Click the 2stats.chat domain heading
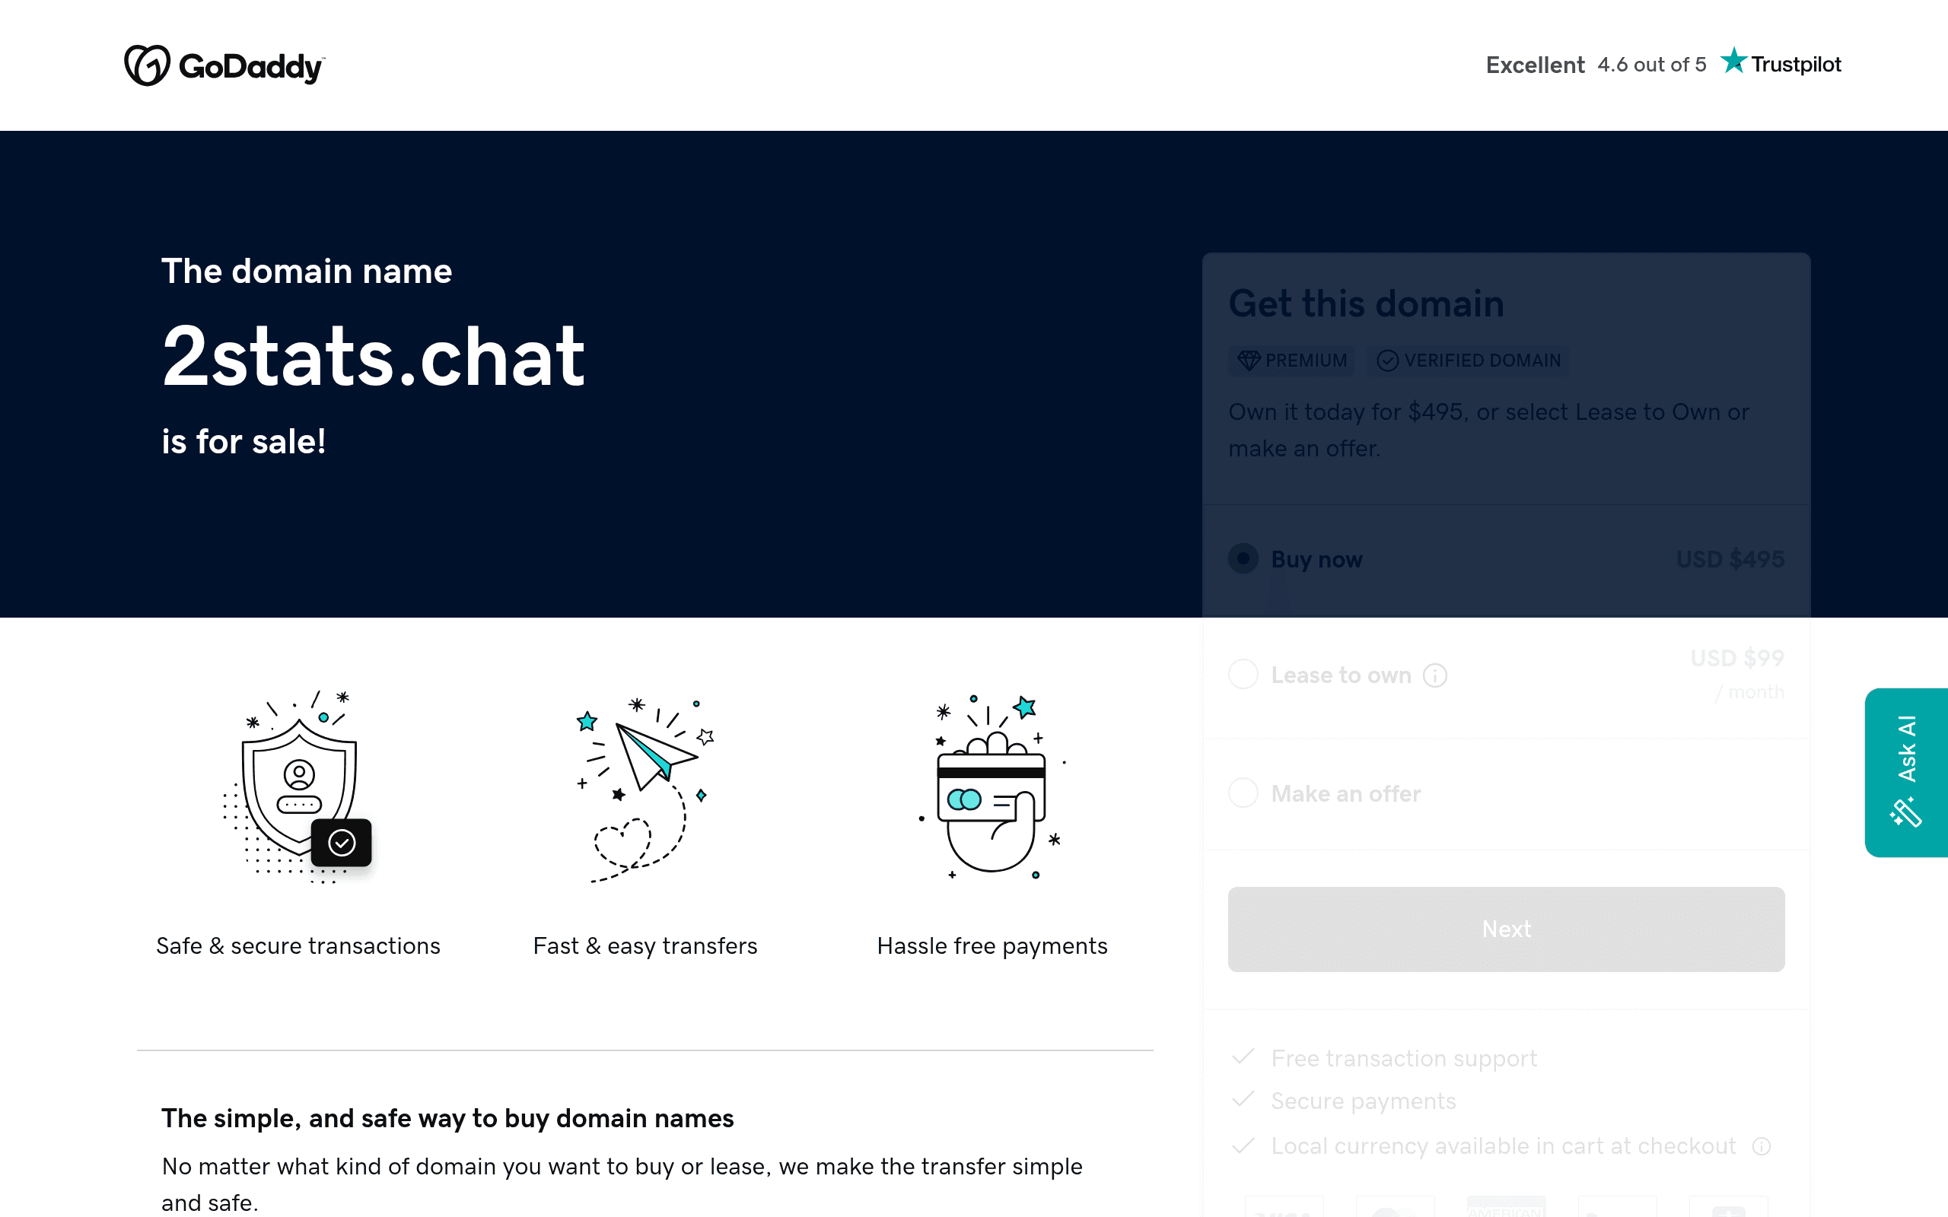1948x1217 pixels. tap(374, 357)
